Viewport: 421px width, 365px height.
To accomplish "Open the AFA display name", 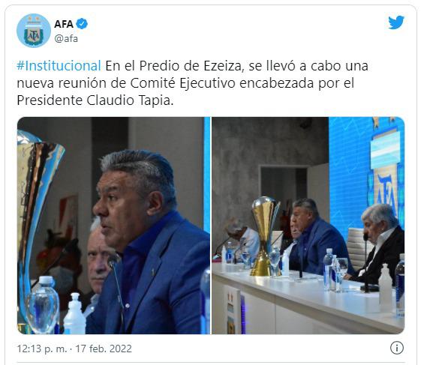I will (64, 24).
